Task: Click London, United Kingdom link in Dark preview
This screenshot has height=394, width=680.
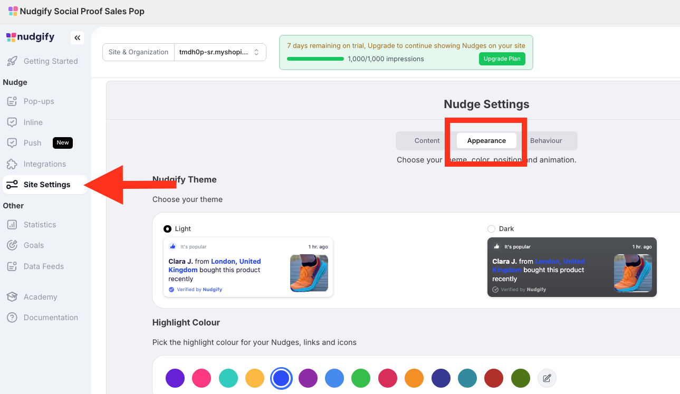Action: (x=539, y=265)
